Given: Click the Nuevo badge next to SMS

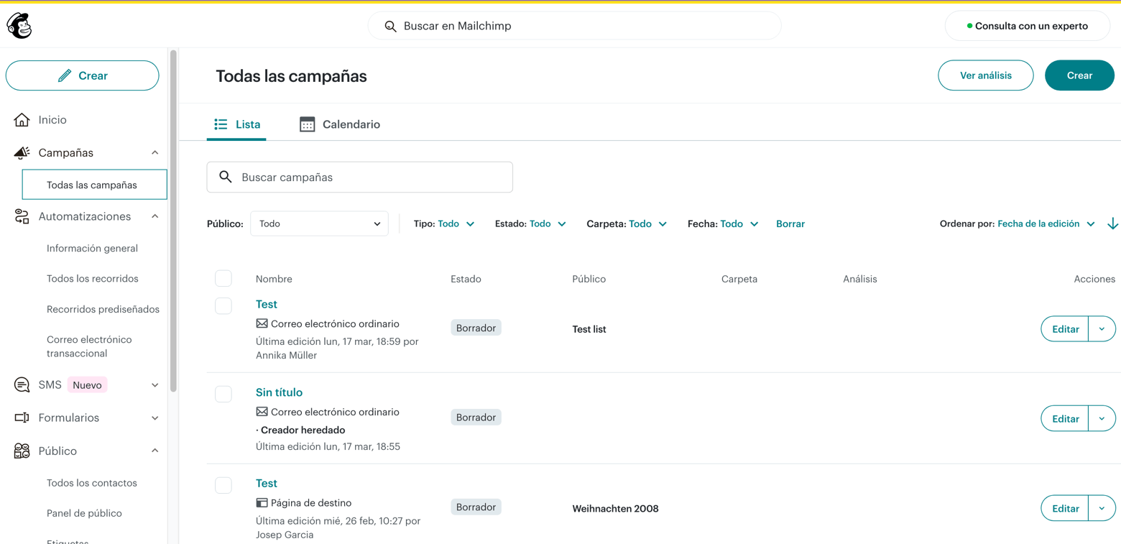Looking at the screenshot, I should [87, 385].
